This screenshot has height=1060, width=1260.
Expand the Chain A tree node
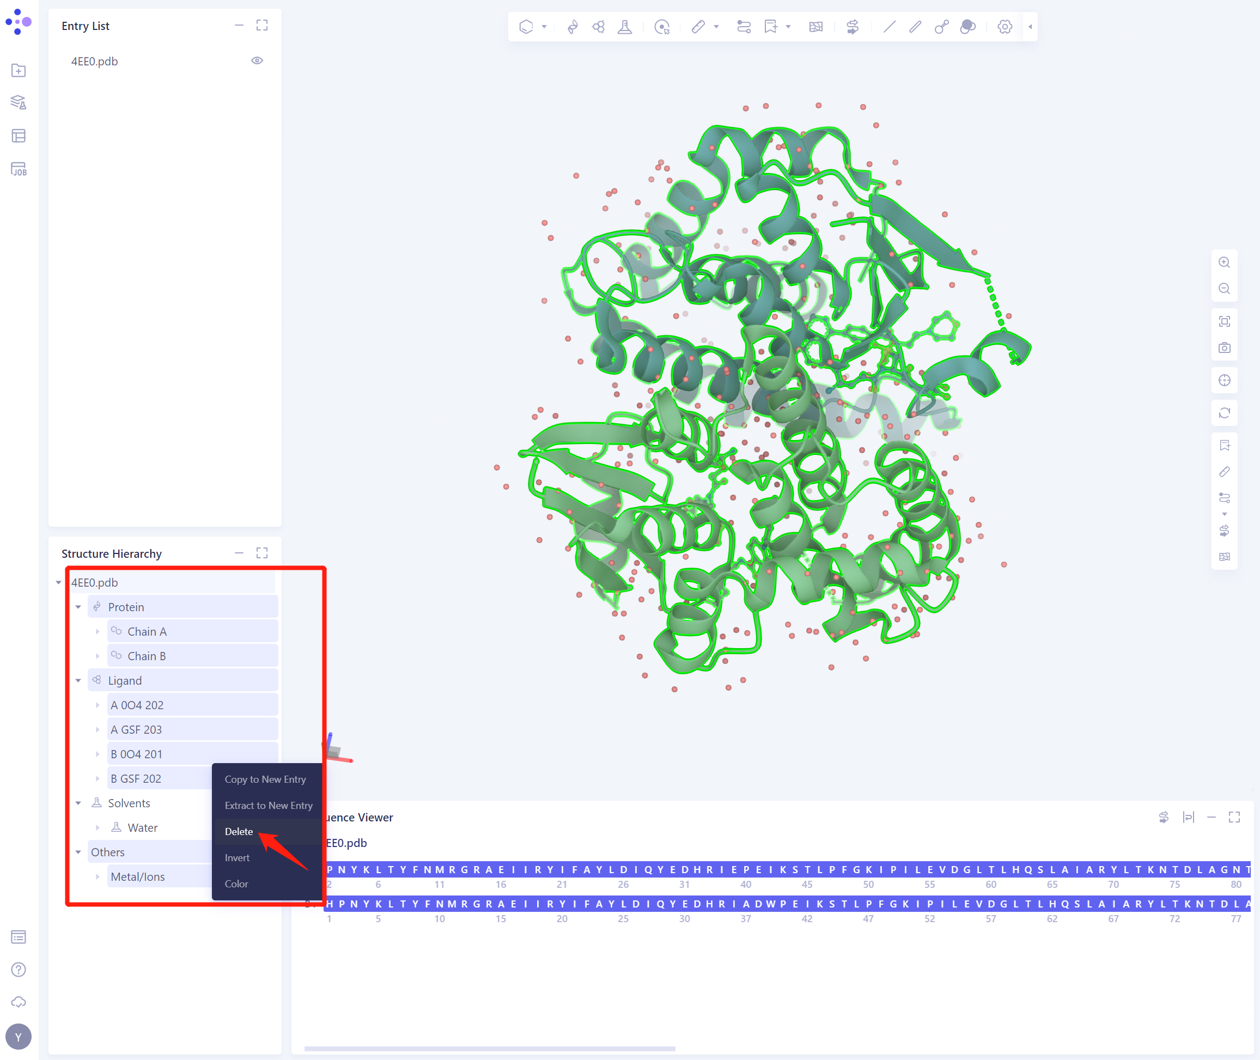pyautogui.click(x=98, y=631)
